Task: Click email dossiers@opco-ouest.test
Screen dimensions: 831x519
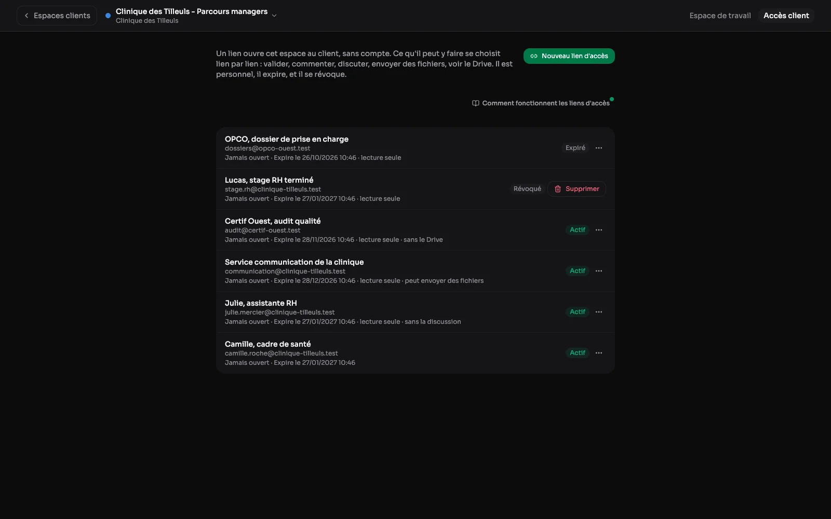Action: pyautogui.click(x=267, y=148)
